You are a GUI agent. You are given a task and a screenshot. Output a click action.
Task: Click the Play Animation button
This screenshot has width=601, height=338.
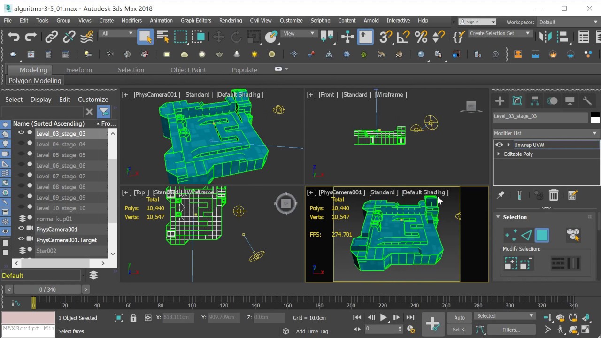tap(384, 318)
